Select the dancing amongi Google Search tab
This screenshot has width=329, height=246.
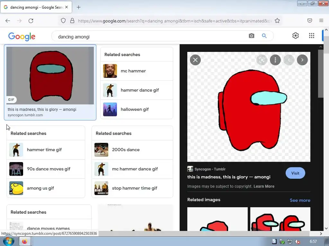tap(36, 7)
